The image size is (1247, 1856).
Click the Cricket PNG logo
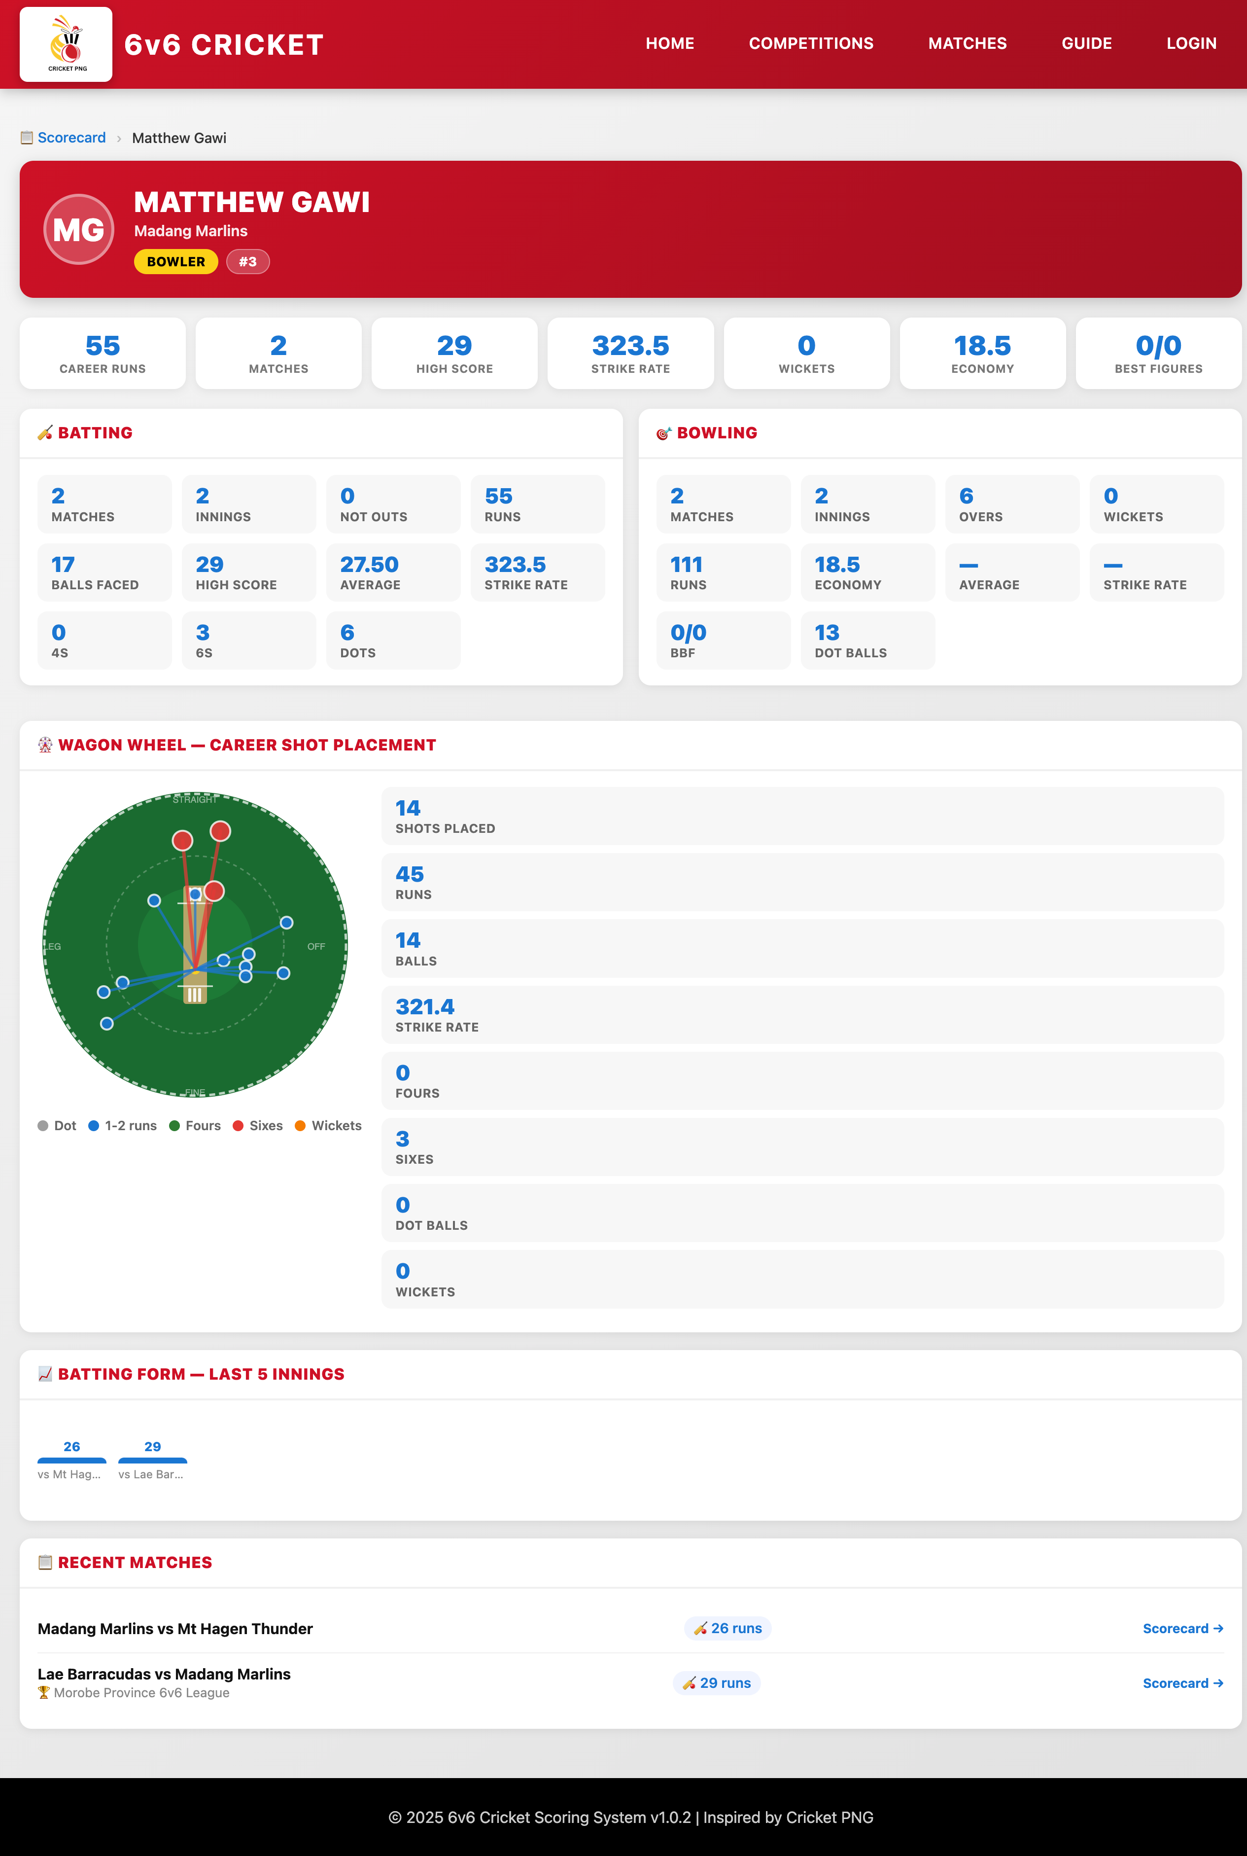point(66,44)
